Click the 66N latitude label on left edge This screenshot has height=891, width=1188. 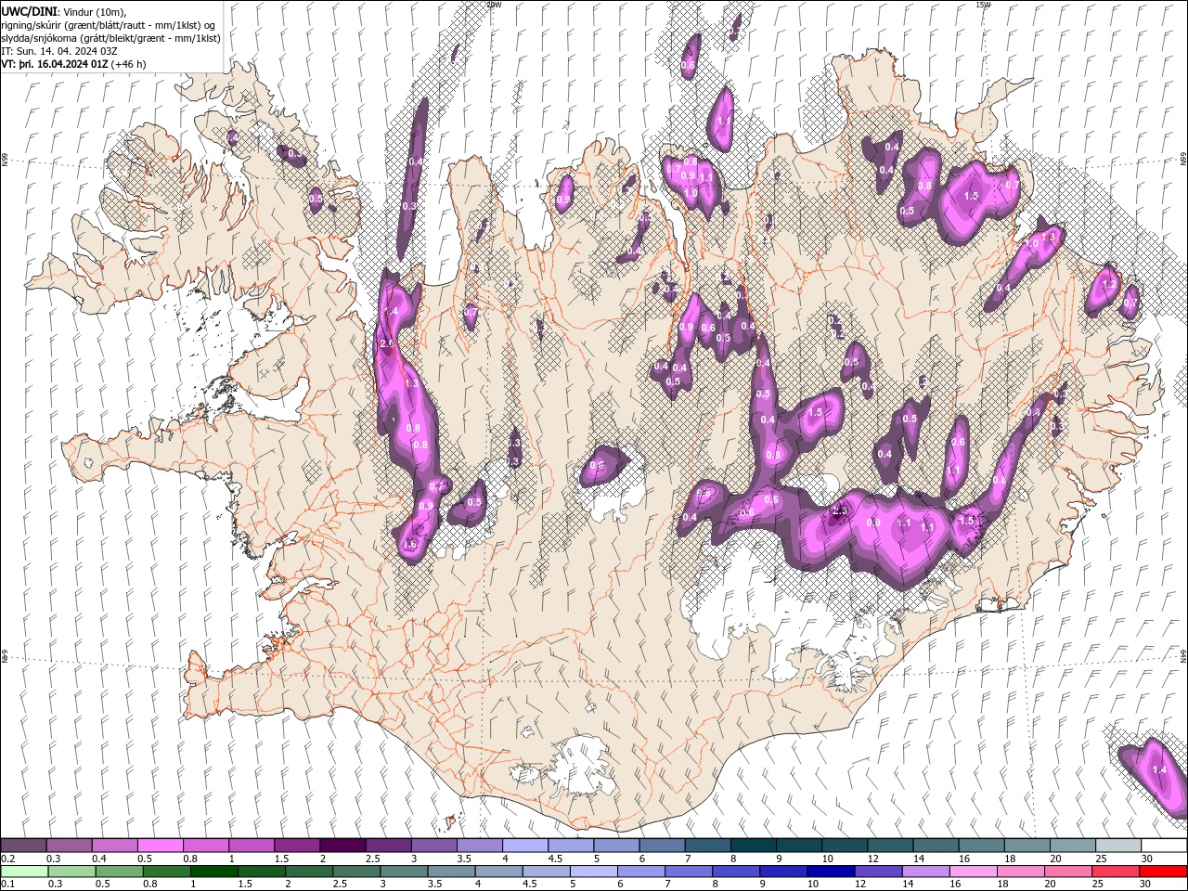5,161
